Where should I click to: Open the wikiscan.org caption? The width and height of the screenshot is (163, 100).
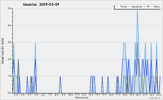tap(81, 98)
